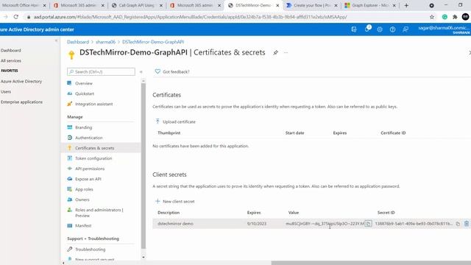The image size is (471, 265).
Task: Open the Manifest editor
Action: [83, 226]
